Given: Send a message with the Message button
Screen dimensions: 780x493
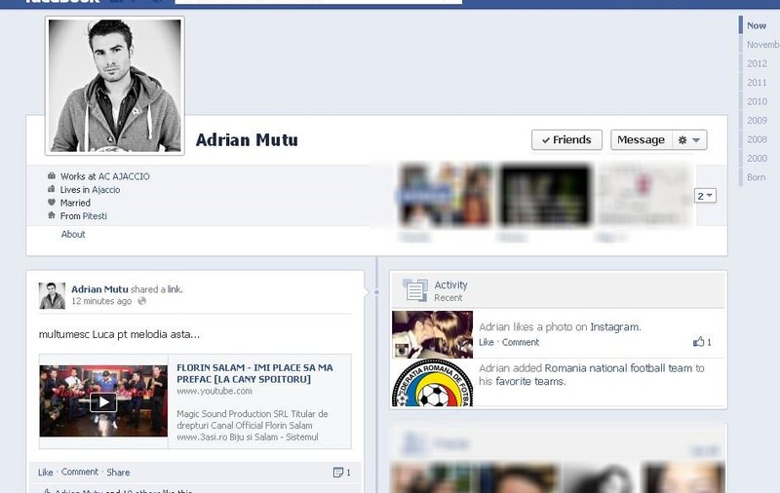Looking at the screenshot, I should (x=642, y=140).
